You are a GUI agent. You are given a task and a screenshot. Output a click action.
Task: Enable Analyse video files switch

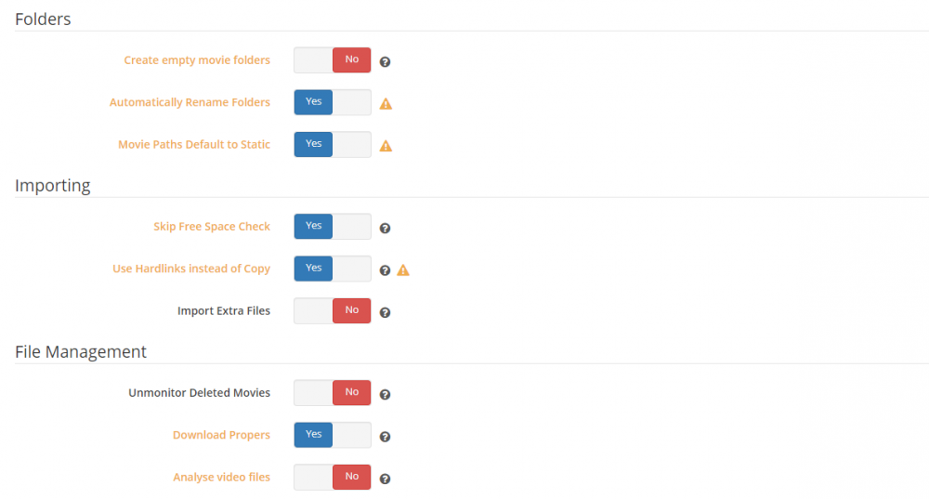click(x=333, y=477)
